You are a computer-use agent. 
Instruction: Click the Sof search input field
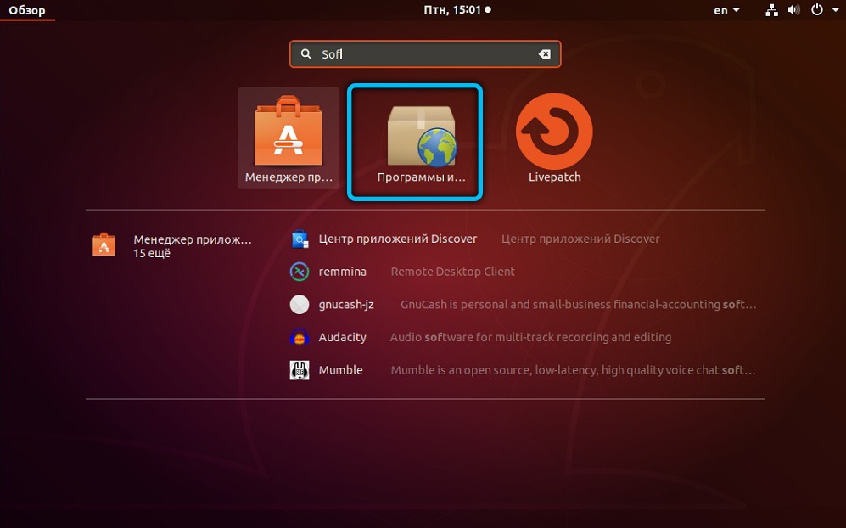coord(425,54)
